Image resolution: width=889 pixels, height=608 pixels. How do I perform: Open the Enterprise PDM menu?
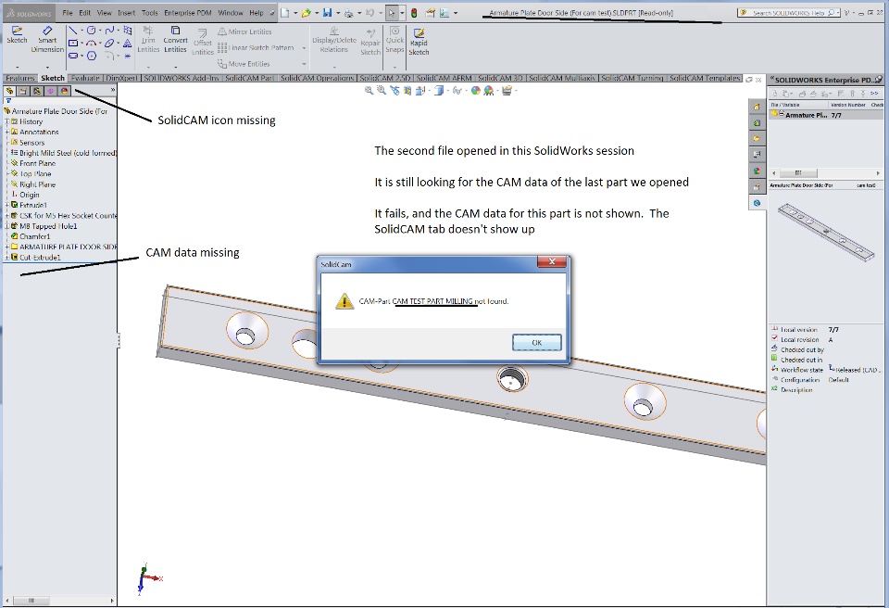pyautogui.click(x=188, y=12)
